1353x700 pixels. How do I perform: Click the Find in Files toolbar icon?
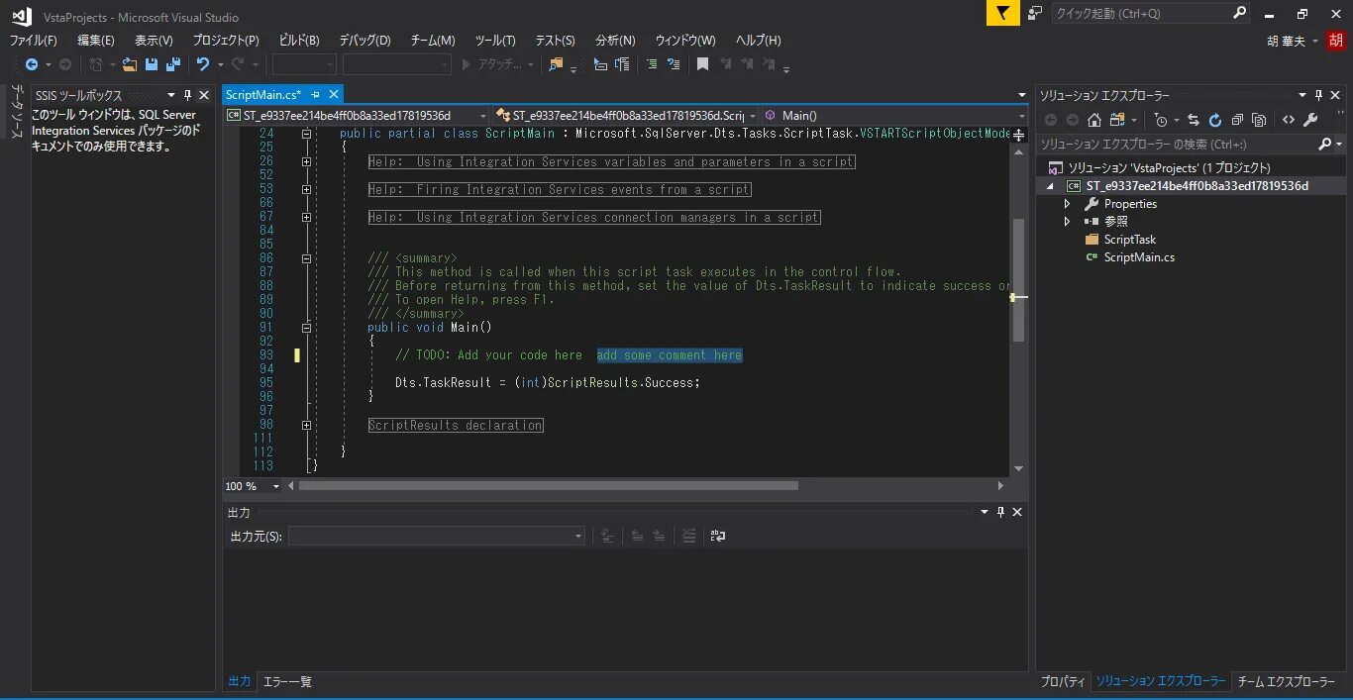pyautogui.click(x=556, y=64)
